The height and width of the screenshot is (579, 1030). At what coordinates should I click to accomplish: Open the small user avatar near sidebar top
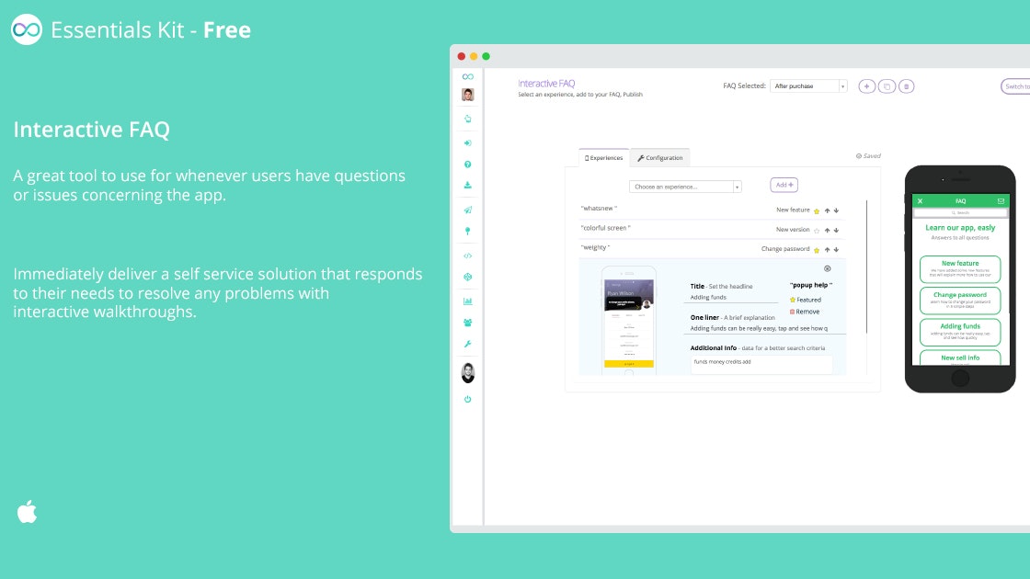468,95
